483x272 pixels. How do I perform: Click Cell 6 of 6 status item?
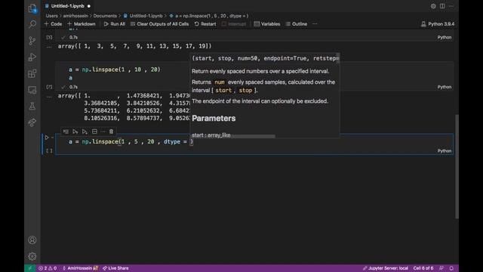click(x=423, y=268)
